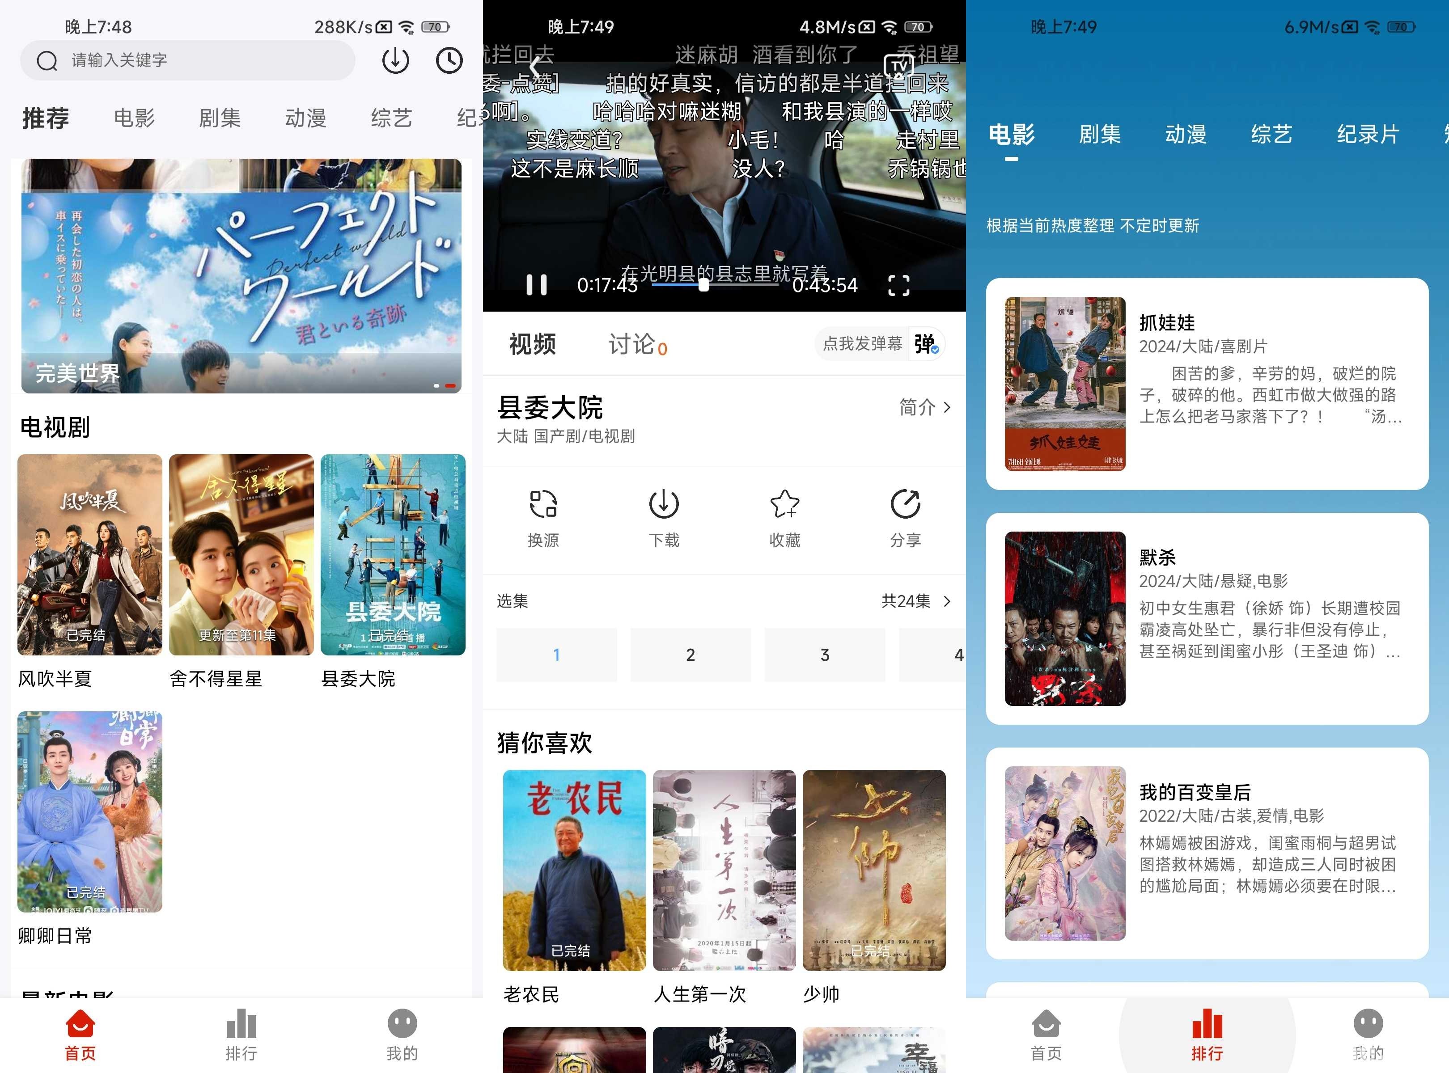Expand 简介 description for 县委大院
Viewport: 1449px width, 1073px height.
click(x=926, y=407)
